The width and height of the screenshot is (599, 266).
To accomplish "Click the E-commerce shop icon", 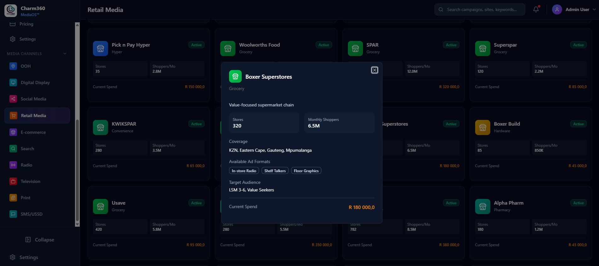I will point(13,132).
